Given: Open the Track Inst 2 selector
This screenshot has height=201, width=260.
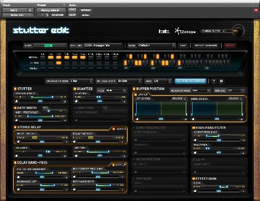Looking at the screenshot, I should tap(15, 10).
